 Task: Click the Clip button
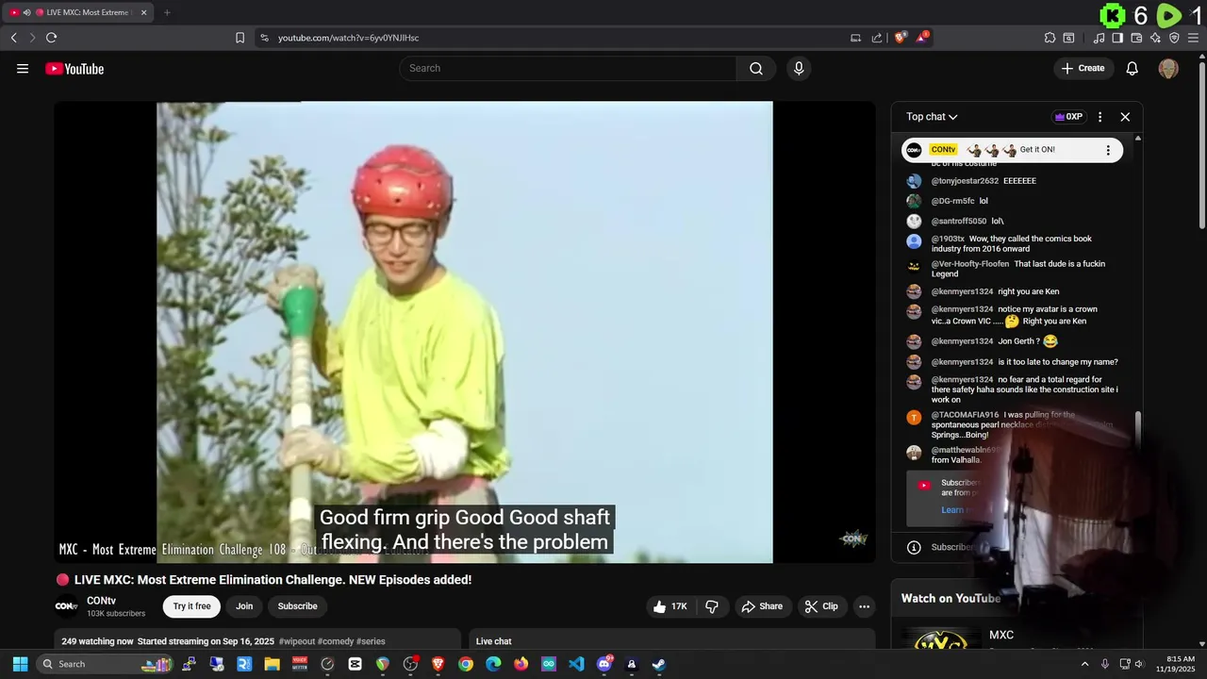point(821,606)
